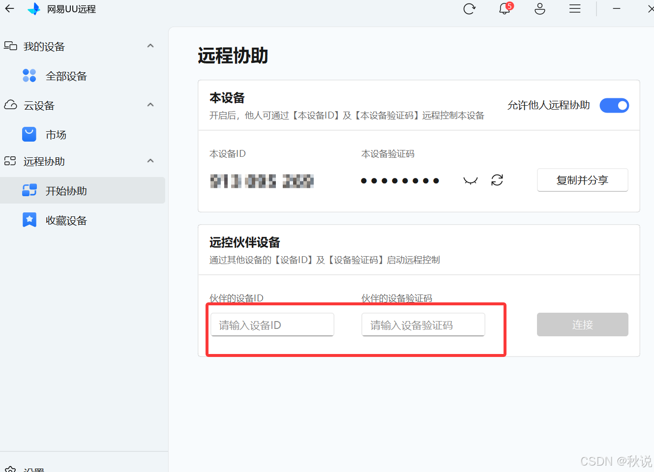Toggle 允许他人远程协助 switch off
The image size is (654, 472).
point(614,105)
